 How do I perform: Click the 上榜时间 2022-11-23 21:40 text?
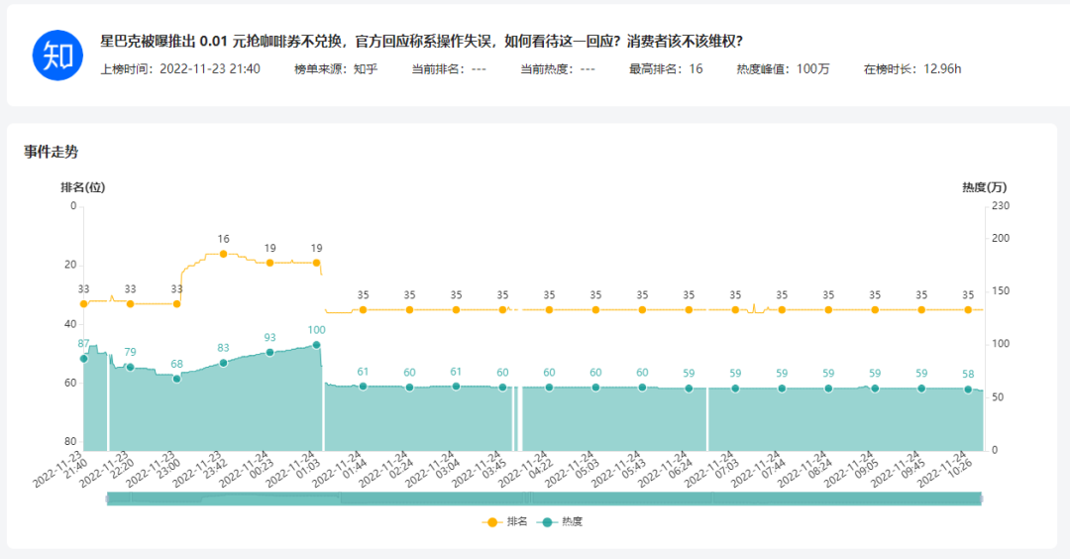point(180,69)
